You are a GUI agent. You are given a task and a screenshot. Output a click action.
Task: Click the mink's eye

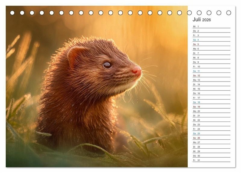107,65
